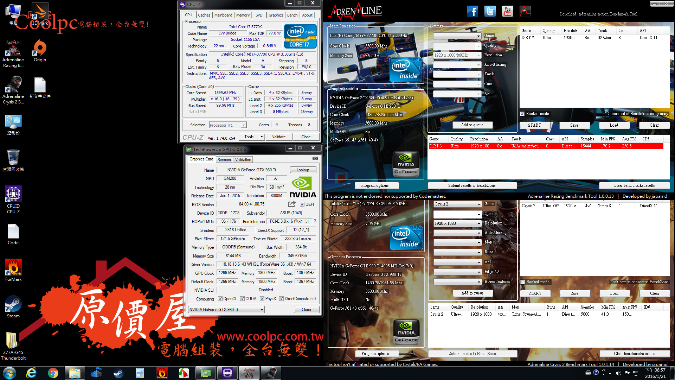Click the Lookup button in GPU-Z
Screen dimensions: 675x380
[303, 170]
